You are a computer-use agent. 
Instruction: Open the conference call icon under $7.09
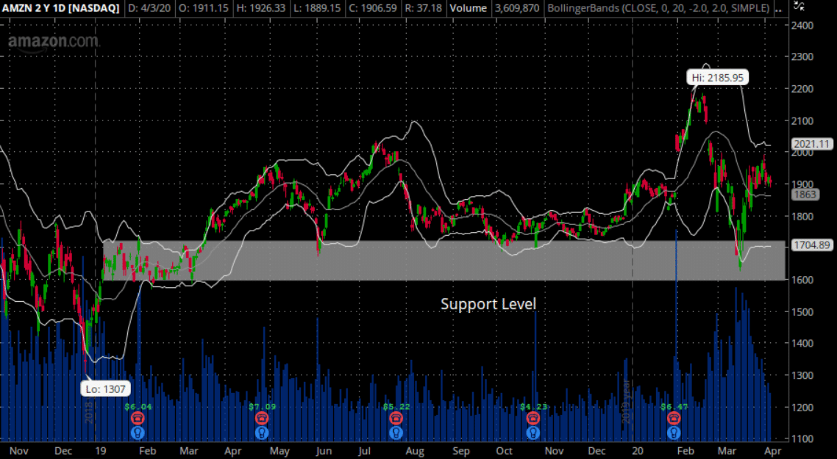[x=261, y=418]
